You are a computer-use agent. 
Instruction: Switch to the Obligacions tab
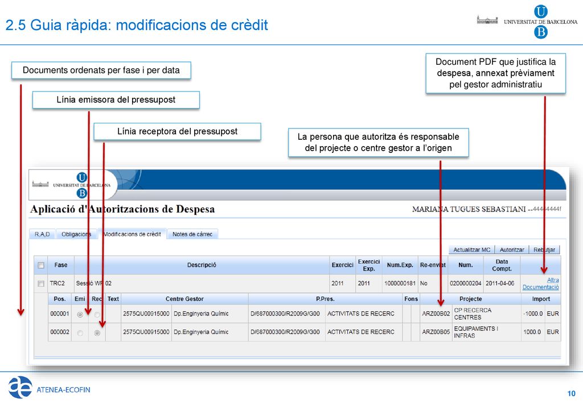point(76,234)
